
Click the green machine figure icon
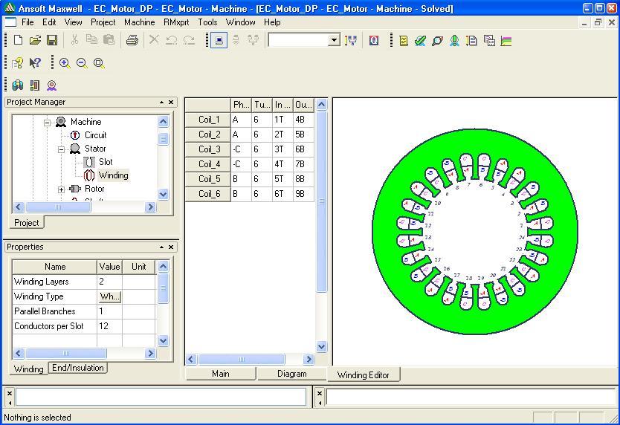pos(454,40)
